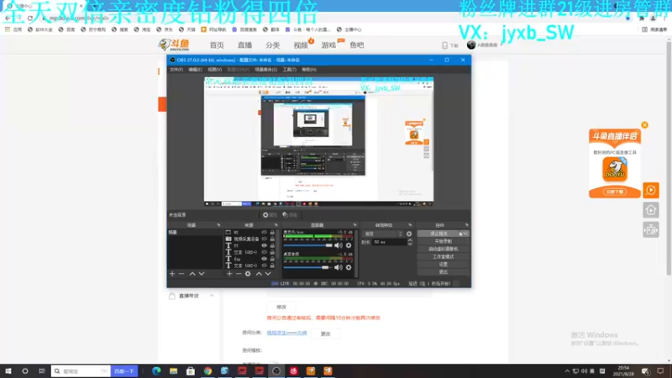This screenshot has height=378, width=672.
Task: Open the 帮助(H) menu in OBS
Action: [309, 70]
